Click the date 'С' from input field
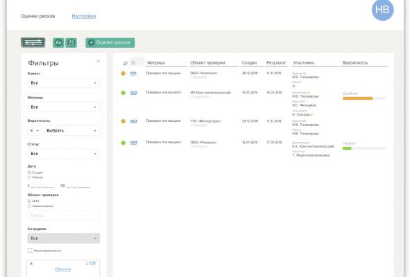This screenshot has height=277, width=410. point(42,186)
